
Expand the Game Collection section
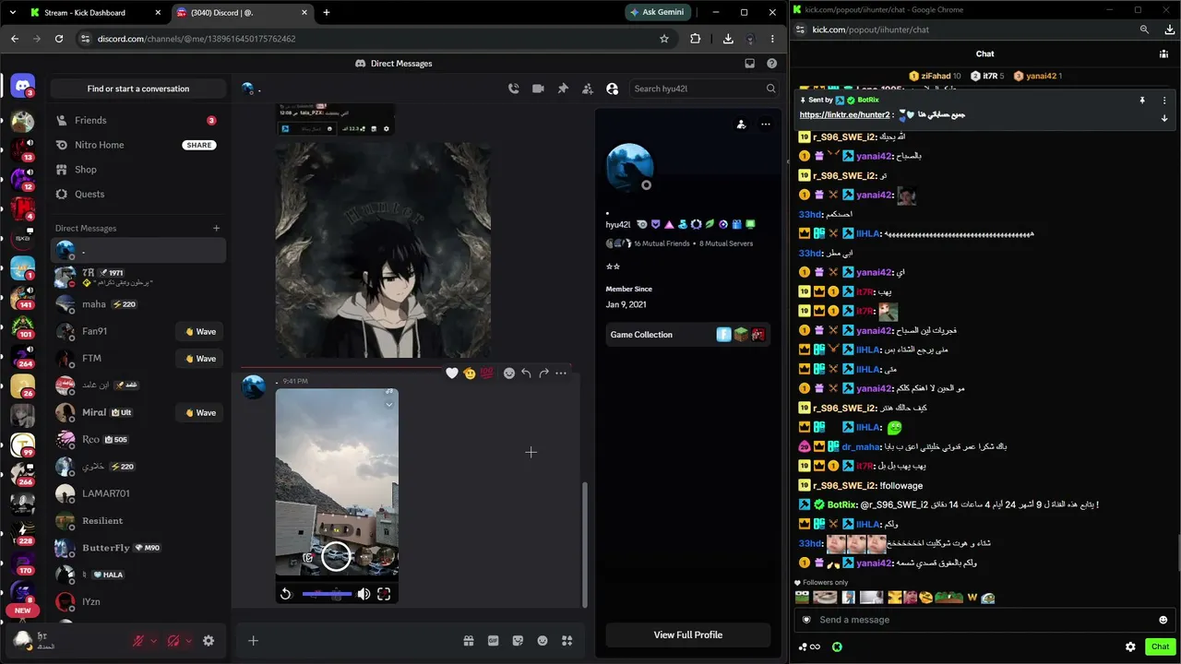pyautogui.click(x=688, y=335)
